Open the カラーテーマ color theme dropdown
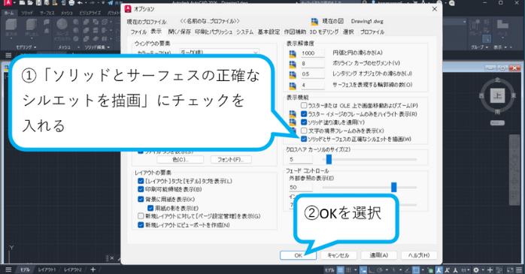Viewport: 525px width, 274px height. (x=220, y=53)
